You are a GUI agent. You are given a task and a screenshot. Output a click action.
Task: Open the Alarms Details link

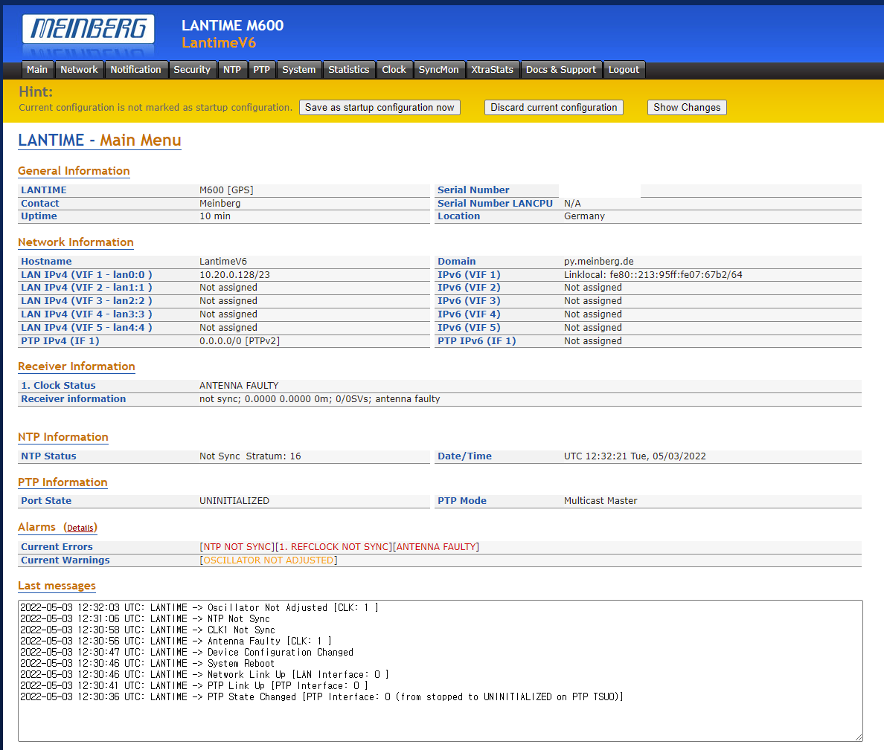pos(80,528)
